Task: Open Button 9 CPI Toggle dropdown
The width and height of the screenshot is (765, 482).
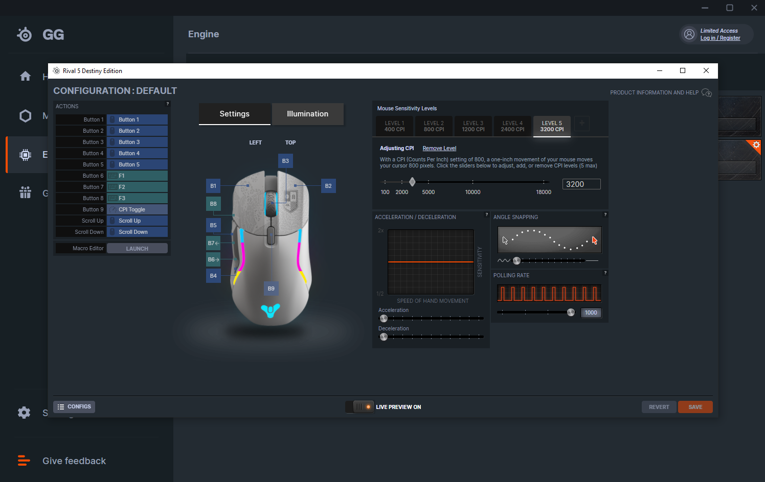Action: tap(137, 209)
